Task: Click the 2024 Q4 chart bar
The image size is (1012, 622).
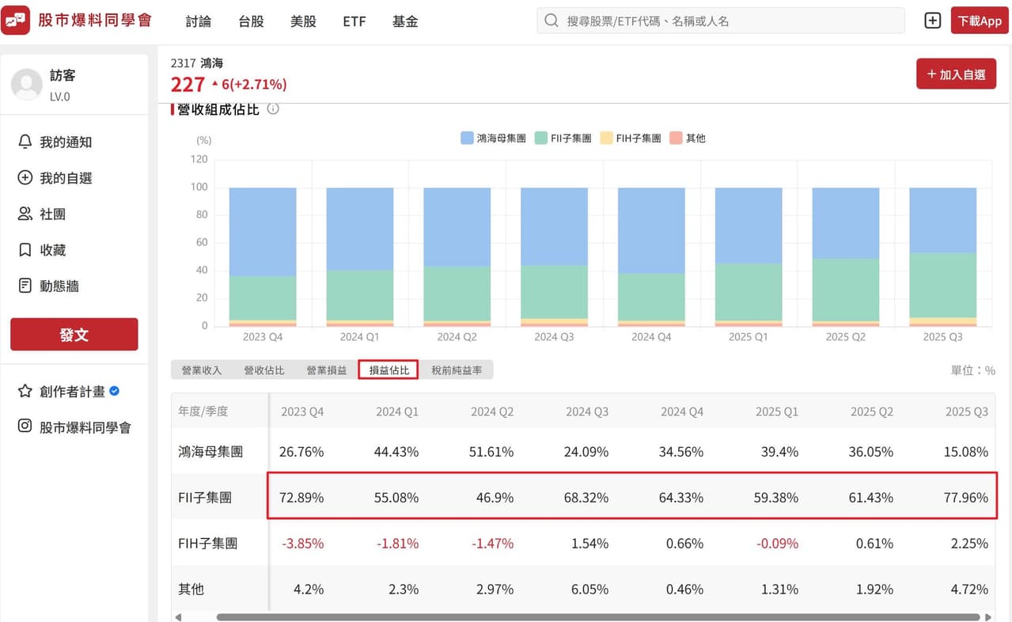Action: [651, 256]
